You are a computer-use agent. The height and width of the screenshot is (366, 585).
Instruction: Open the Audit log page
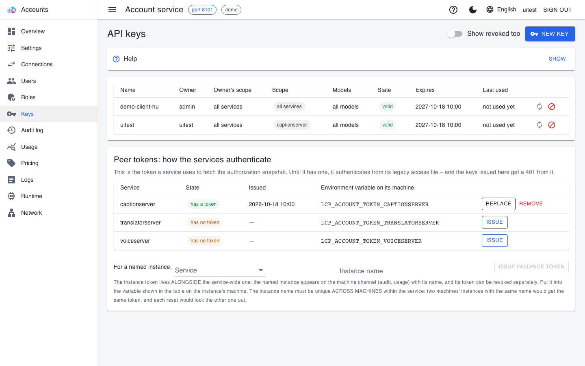(49, 130)
